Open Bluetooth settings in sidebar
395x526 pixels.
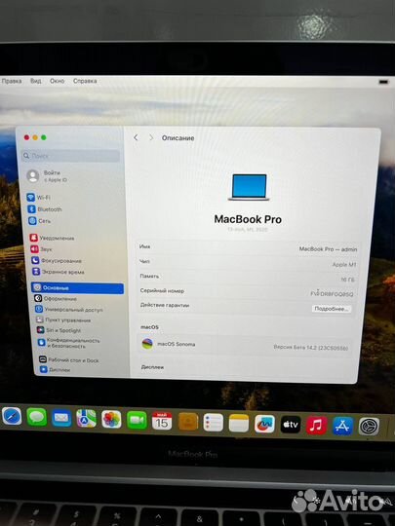(45, 209)
